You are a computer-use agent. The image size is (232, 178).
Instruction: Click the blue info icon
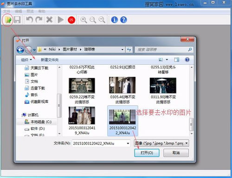115,20
